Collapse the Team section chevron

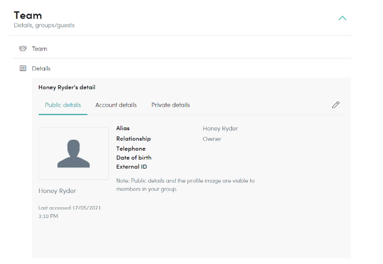(342, 18)
